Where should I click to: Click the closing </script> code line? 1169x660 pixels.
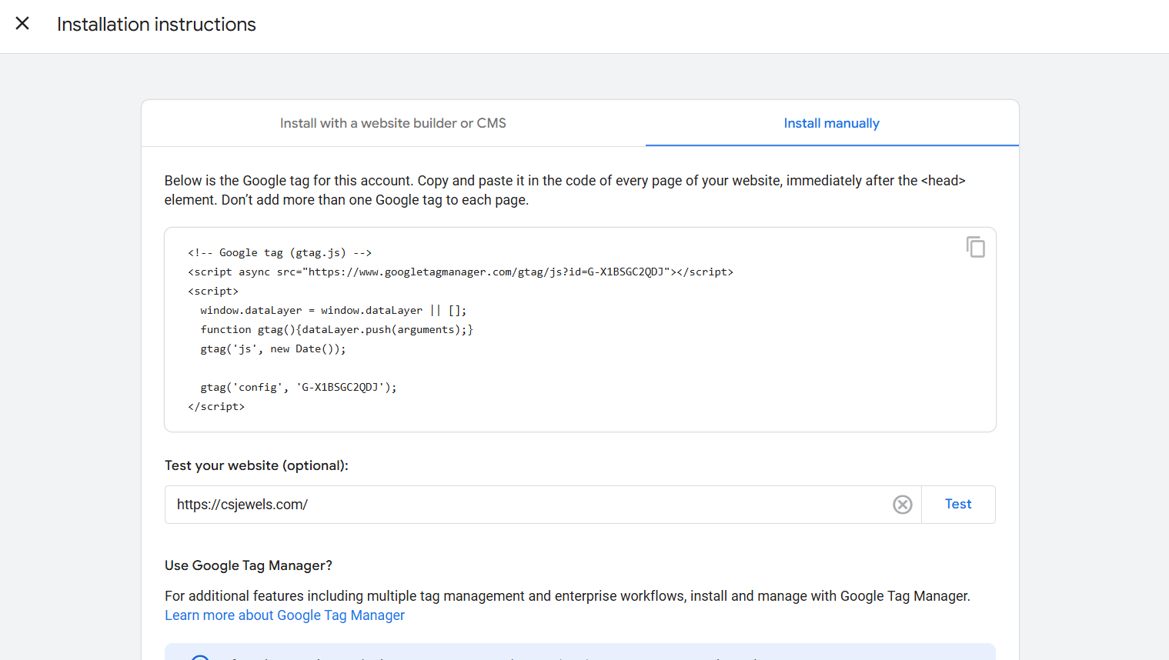pos(216,406)
